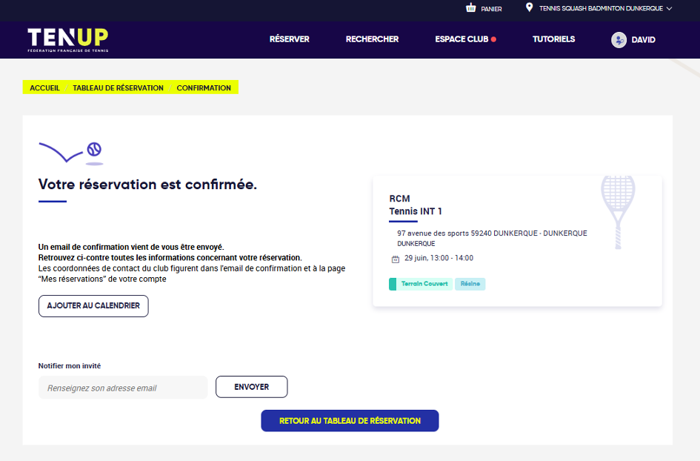
Task: Click David's profile avatar icon
Action: 619,40
